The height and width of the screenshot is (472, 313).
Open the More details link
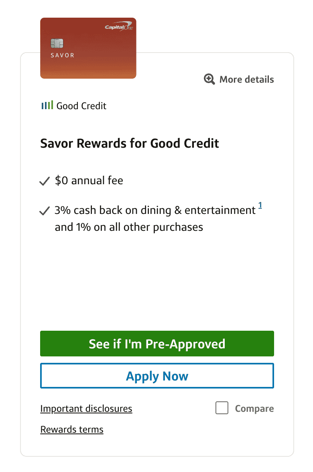click(246, 79)
